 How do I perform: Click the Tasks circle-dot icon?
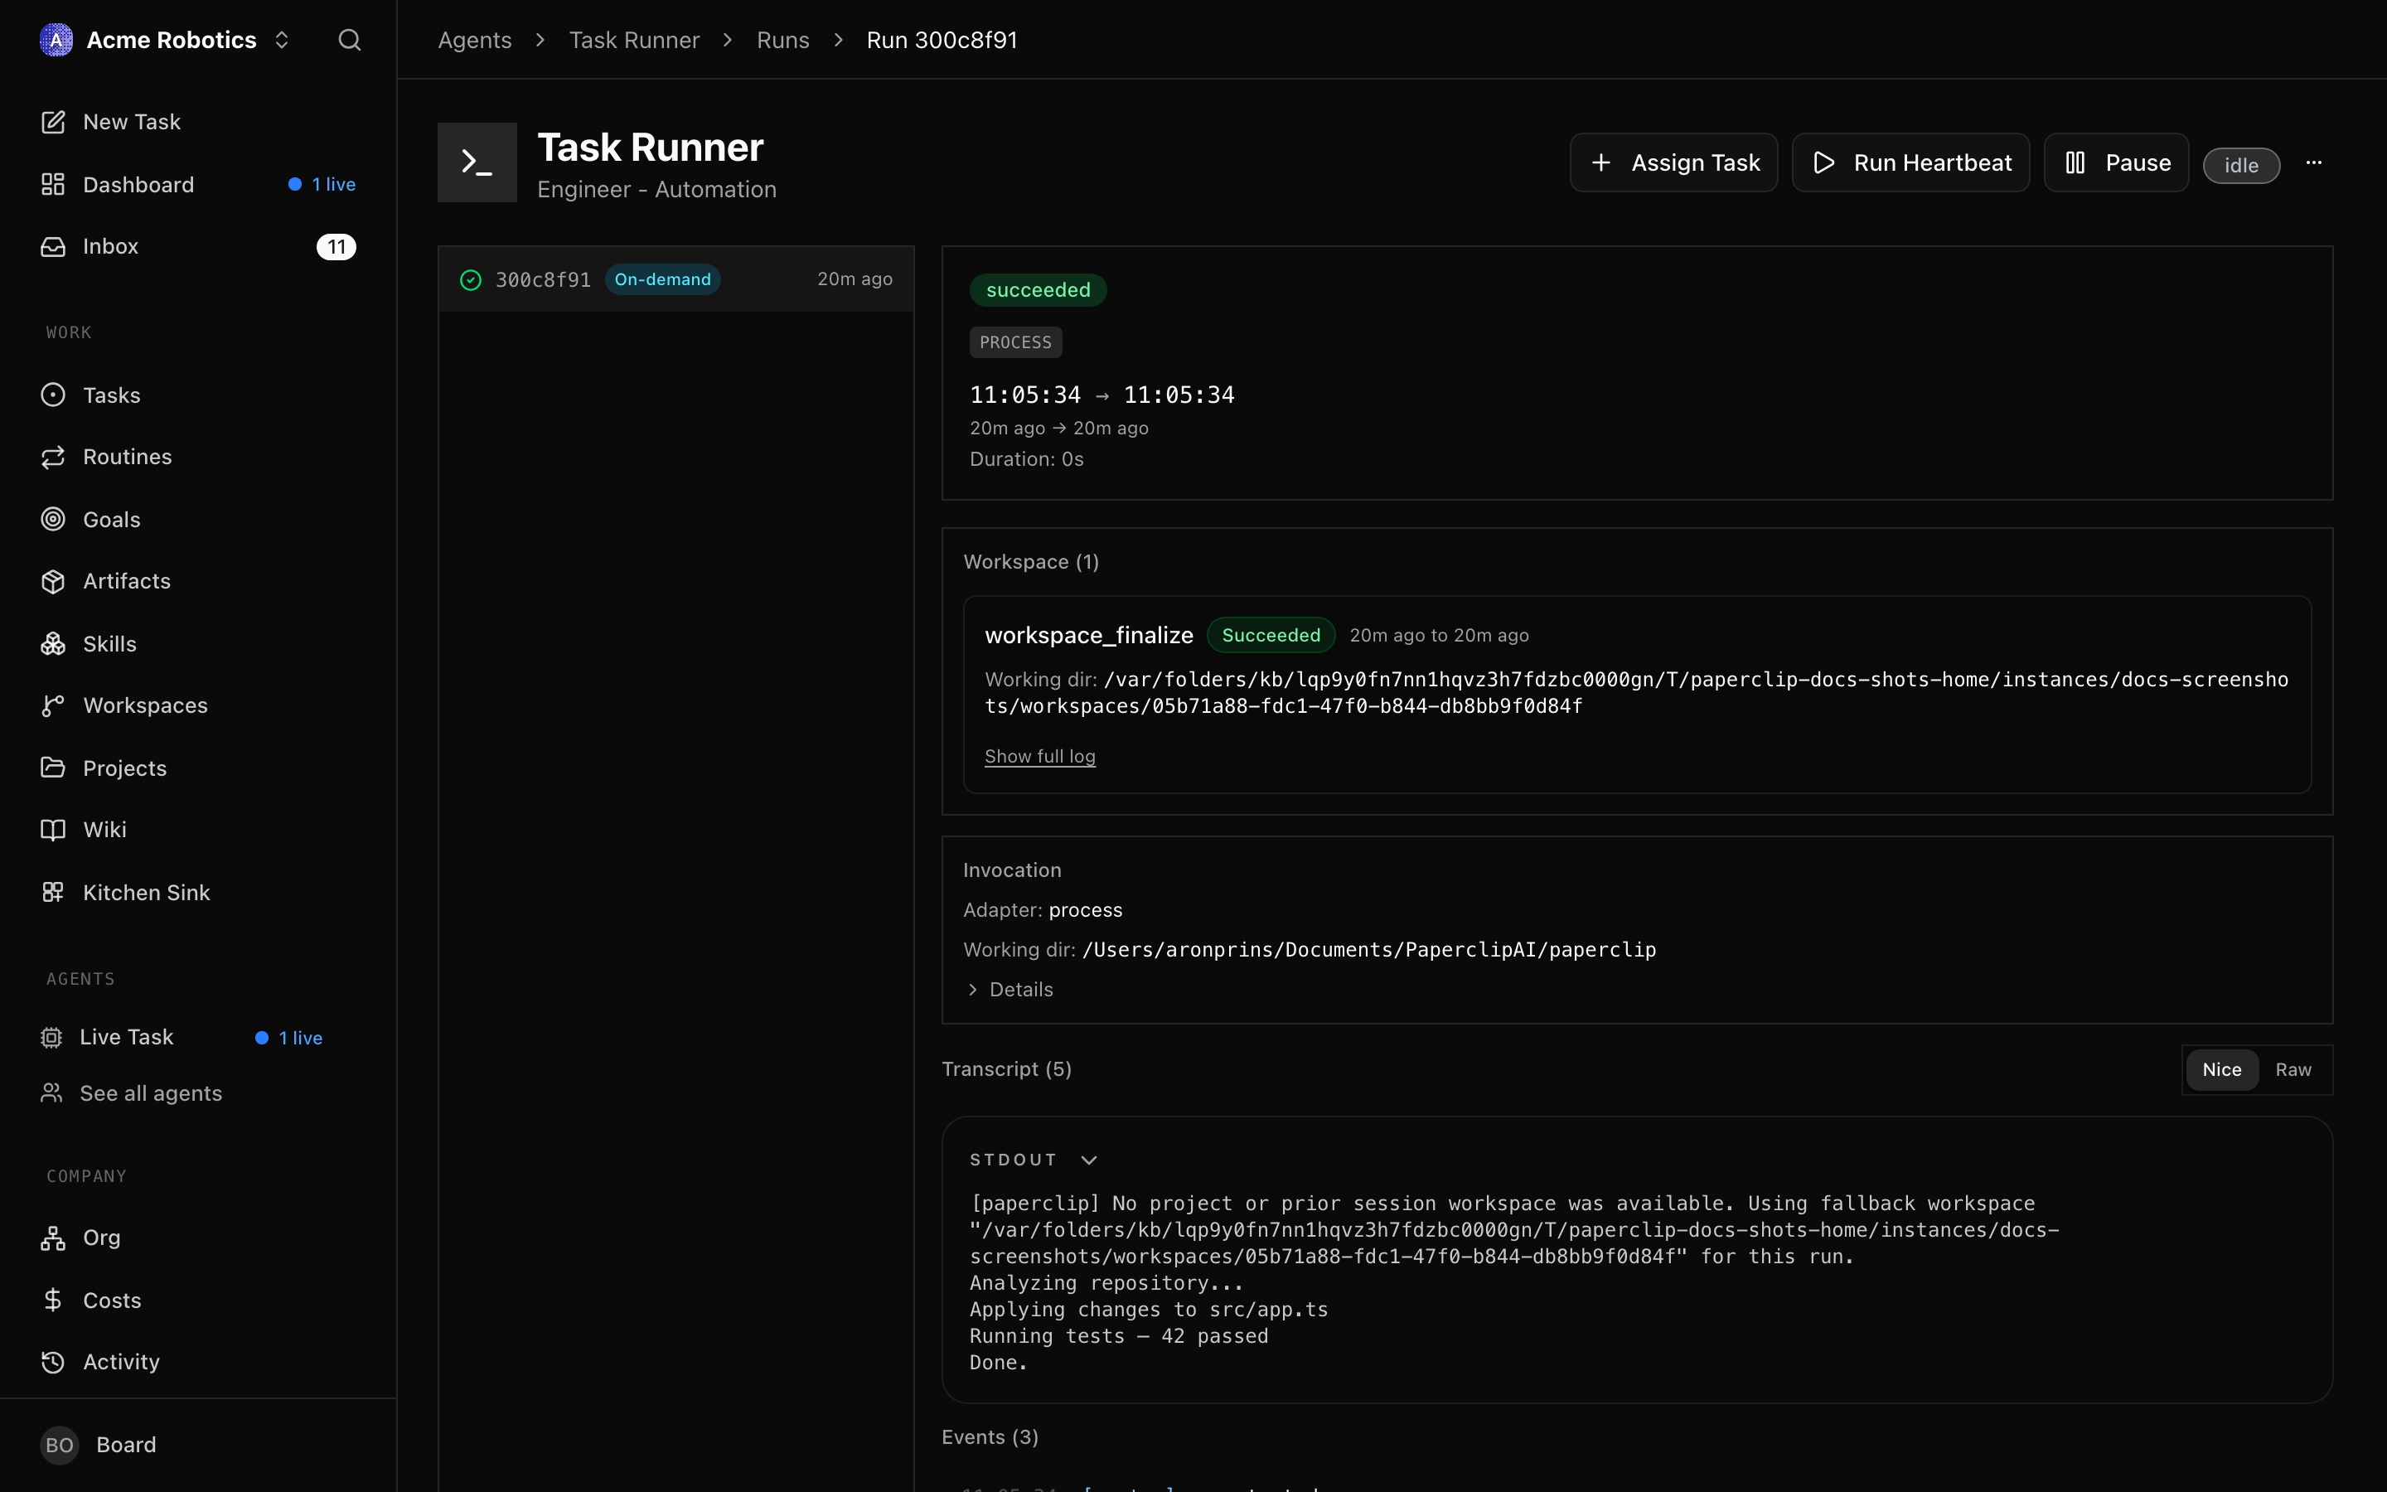[53, 395]
